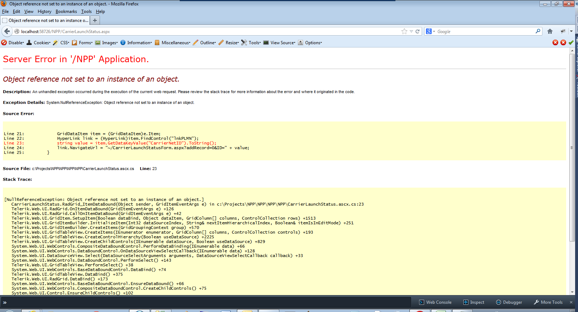Click the 'Source File:' label
This screenshot has height=312, width=578.
[17, 169]
